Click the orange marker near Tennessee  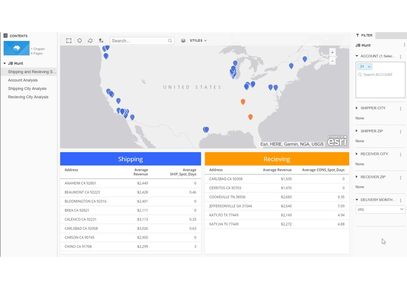coord(243,101)
